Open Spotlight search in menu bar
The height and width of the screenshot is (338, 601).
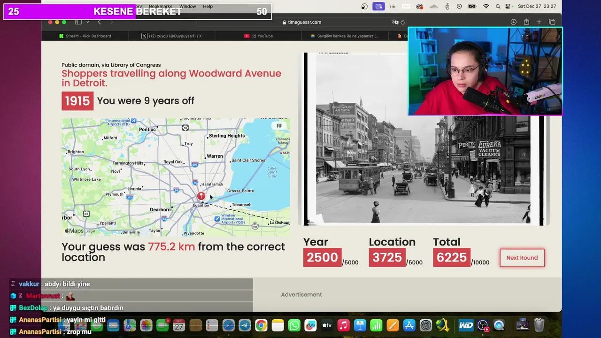[498, 7]
